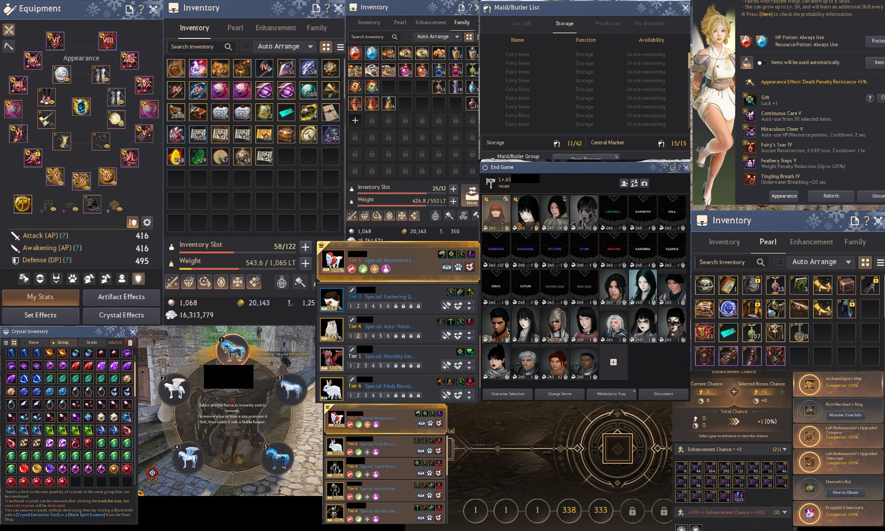The height and width of the screenshot is (531, 885).
Task: Switch to List (All) tab in Maid/Butler List
Action: point(521,23)
